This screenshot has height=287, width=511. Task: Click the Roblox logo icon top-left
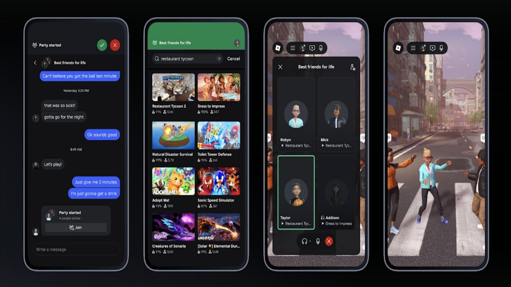(x=278, y=48)
